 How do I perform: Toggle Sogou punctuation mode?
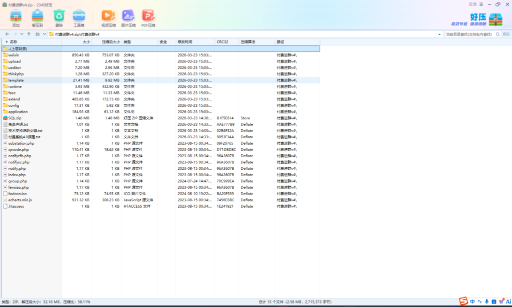[479, 302]
